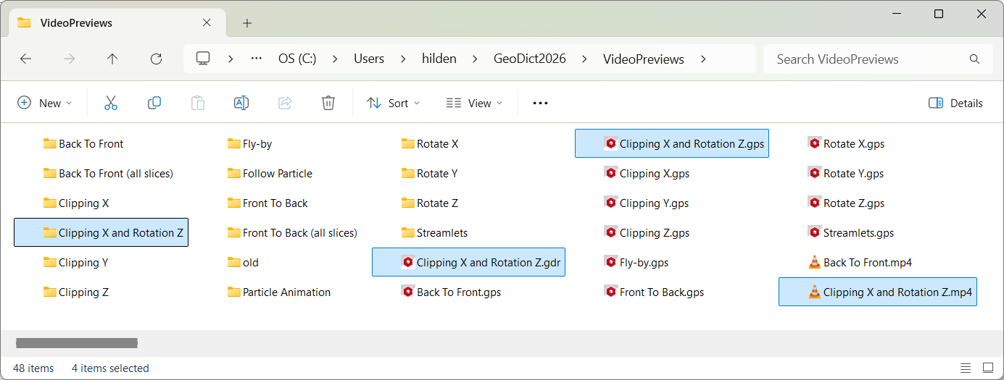The width and height of the screenshot is (1004, 380).
Task: Click the Paste clipboard icon
Action: point(198,103)
